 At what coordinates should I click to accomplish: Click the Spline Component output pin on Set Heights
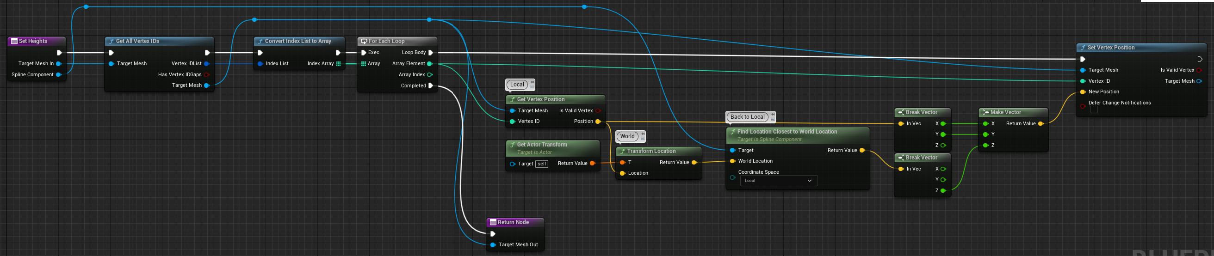click(58, 75)
